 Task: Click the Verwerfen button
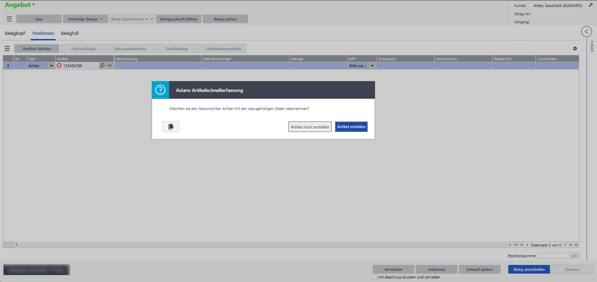click(x=393, y=269)
